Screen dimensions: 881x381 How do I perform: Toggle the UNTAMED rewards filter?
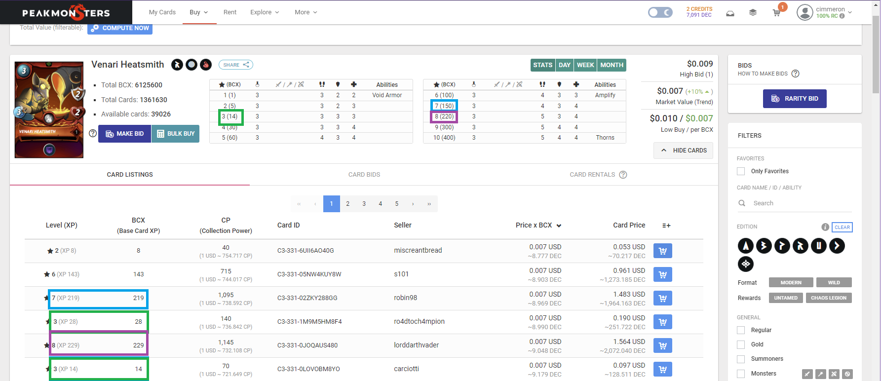click(786, 298)
